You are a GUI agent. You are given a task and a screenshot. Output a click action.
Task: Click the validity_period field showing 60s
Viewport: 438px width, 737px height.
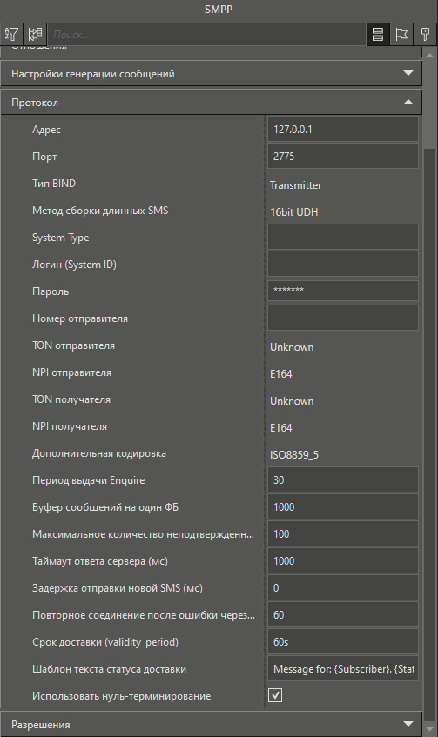coord(343,641)
